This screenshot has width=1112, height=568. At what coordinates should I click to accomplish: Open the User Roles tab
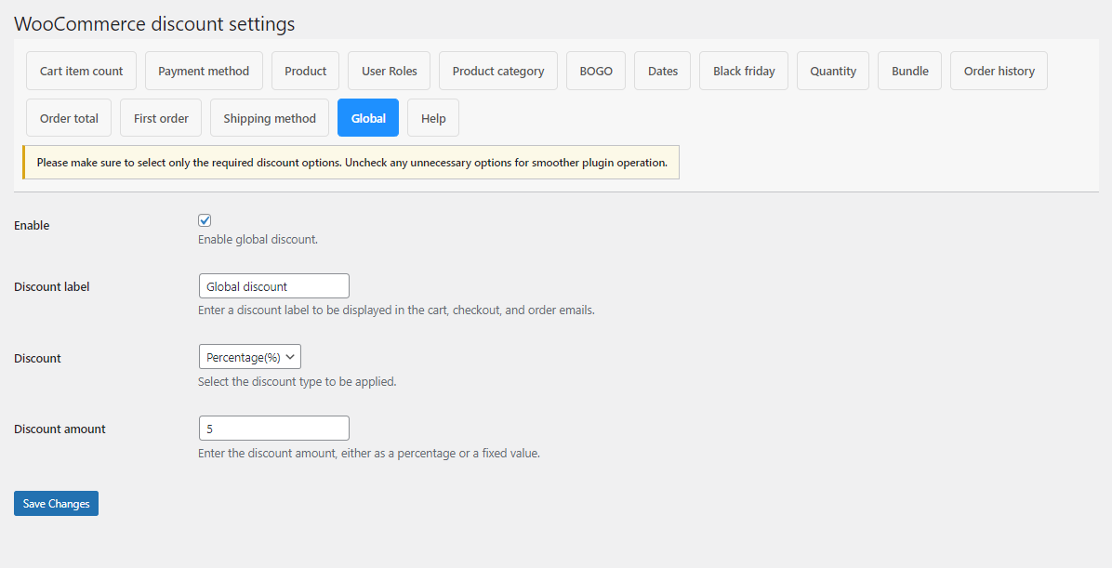tap(389, 70)
